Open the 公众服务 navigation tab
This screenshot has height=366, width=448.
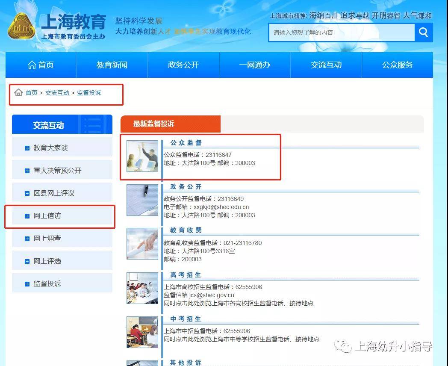coord(398,65)
